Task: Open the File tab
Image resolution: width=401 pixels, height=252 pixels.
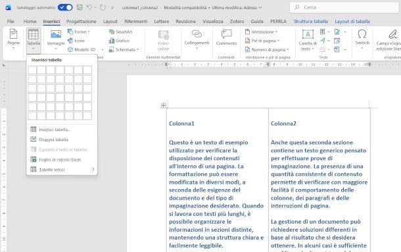Action: pyautogui.click(x=11, y=22)
